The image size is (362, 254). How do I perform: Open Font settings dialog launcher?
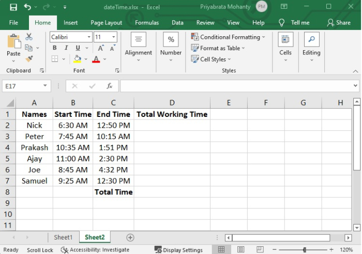(117, 70)
